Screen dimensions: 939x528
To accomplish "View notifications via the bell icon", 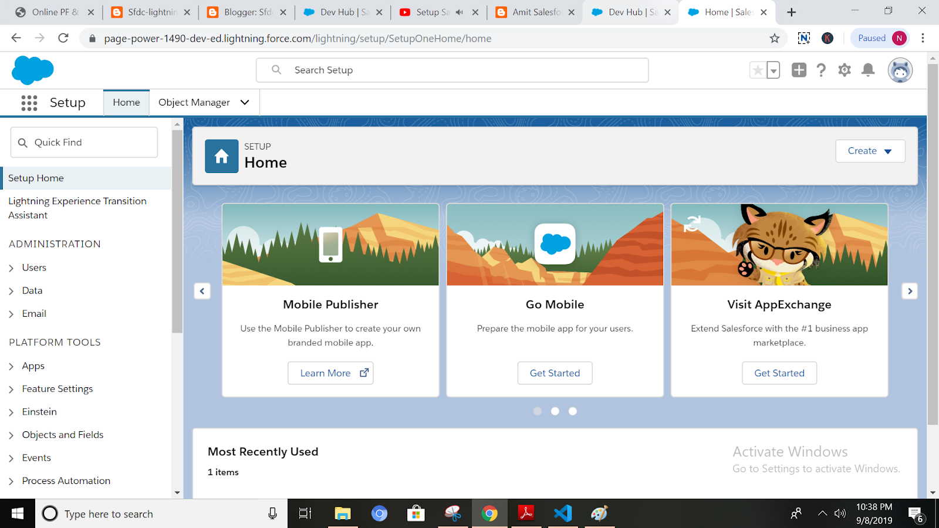I will click(x=868, y=70).
